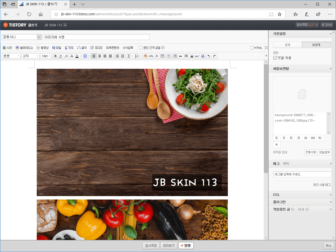Open the 10pt font size dropdown
The height and width of the screenshot is (252, 336).
[x=46, y=56]
